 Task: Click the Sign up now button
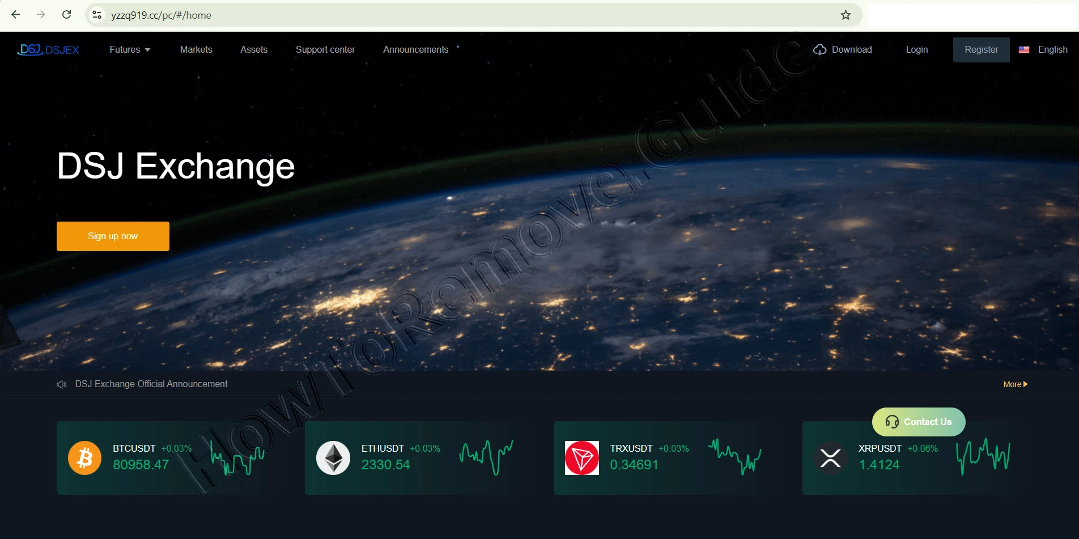point(113,236)
